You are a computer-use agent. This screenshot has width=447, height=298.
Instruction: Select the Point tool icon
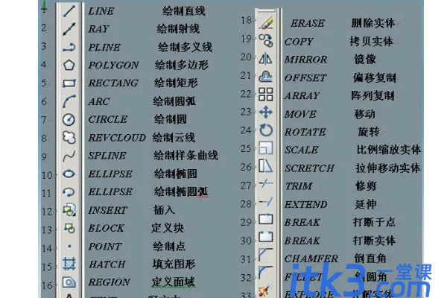click(69, 246)
